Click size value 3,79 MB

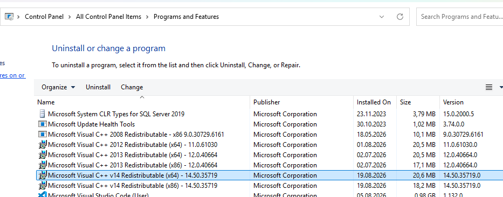(x=424, y=114)
